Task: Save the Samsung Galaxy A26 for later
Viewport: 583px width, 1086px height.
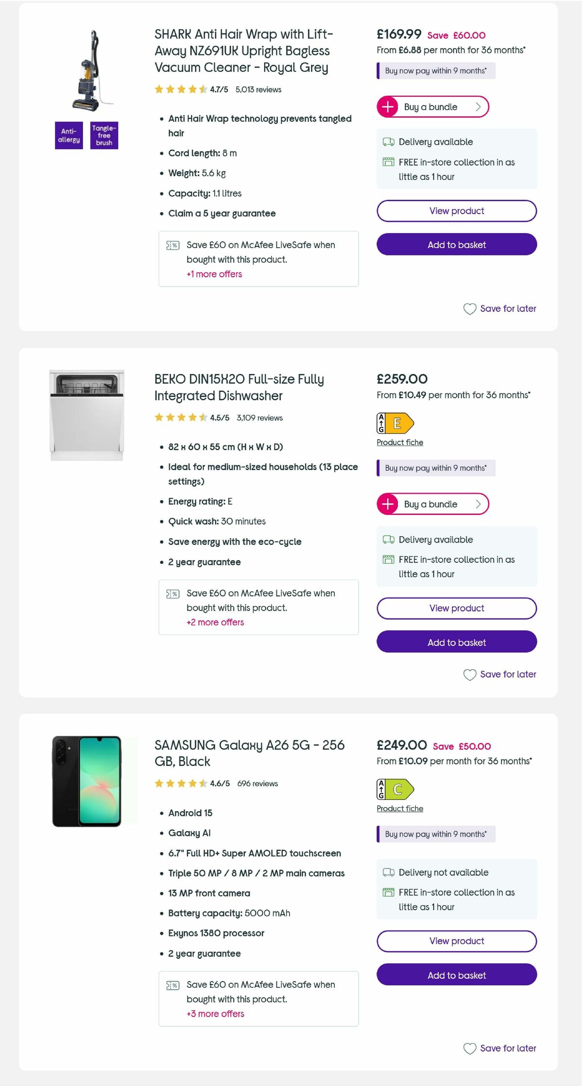Action: [x=500, y=1048]
